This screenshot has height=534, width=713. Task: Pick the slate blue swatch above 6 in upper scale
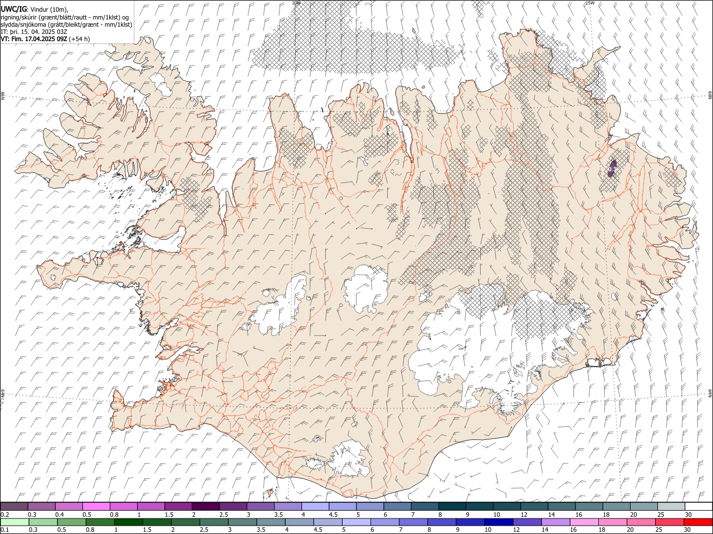(x=397, y=507)
